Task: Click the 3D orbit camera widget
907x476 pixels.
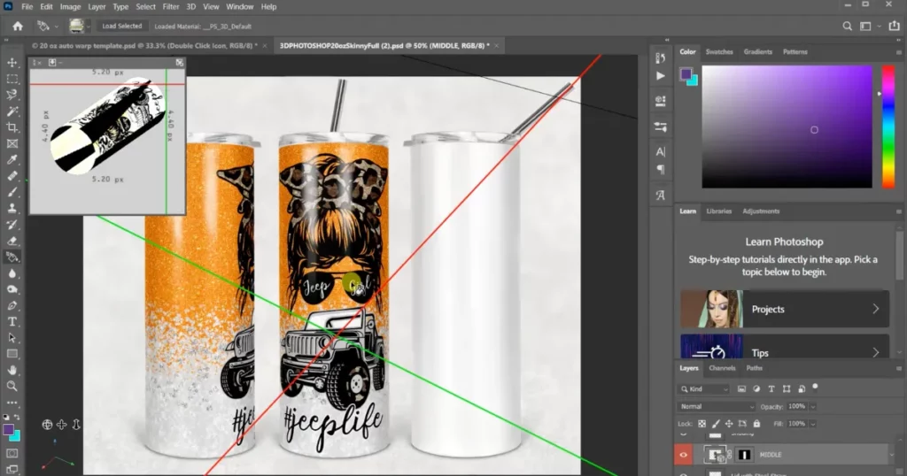Action: pyautogui.click(x=48, y=425)
